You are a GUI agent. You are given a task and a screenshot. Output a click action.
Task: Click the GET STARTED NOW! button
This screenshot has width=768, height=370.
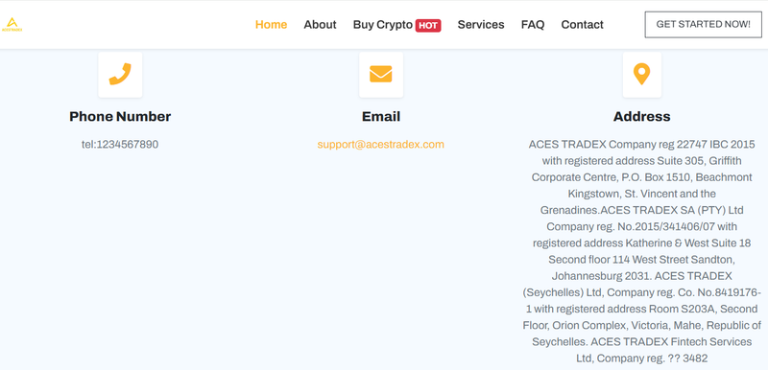point(703,24)
